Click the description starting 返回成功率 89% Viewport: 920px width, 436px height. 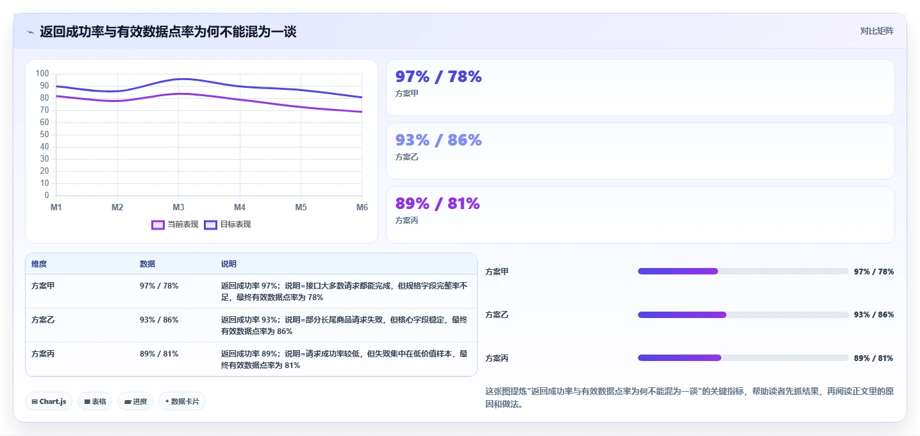344,360
